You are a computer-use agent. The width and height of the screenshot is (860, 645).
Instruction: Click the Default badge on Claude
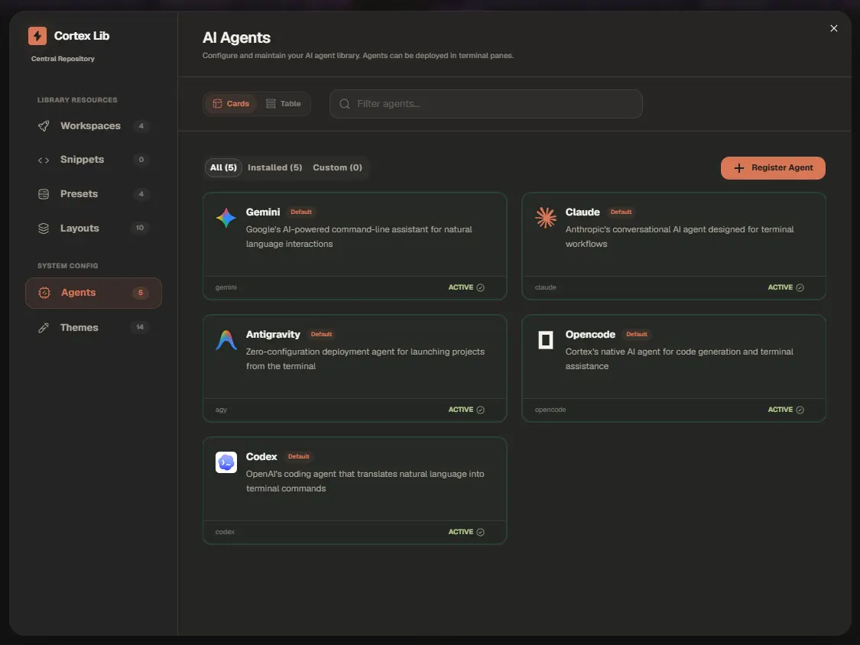pyautogui.click(x=621, y=212)
